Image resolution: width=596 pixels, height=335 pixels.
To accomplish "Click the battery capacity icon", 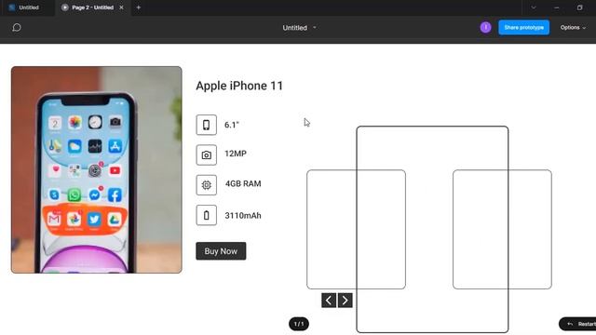I will click(x=207, y=215).
